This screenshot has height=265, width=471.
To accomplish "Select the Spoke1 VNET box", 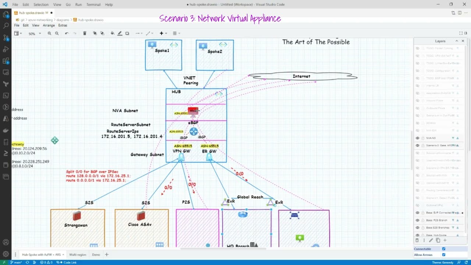I will [163, 55].
